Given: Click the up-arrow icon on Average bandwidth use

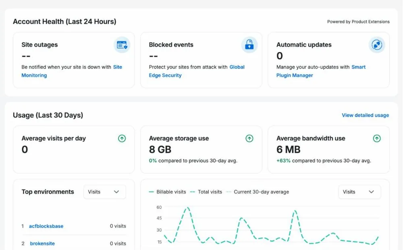Looking at the screenshot, I should click(377, 138).
